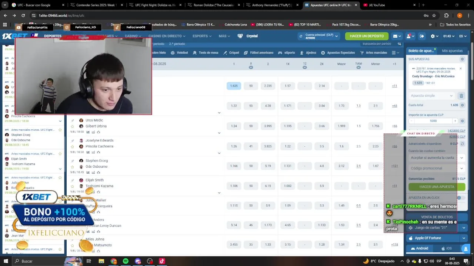Open statistics icon for Joselyne Edwards fight
This screenshot has width=474, height=266.
tap(88, 152)
